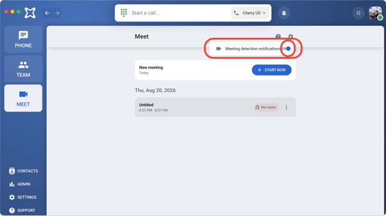This screenshot has width=386, height=216.
Task: Click the collapse window icon
Action: click(x=358, y=13)
